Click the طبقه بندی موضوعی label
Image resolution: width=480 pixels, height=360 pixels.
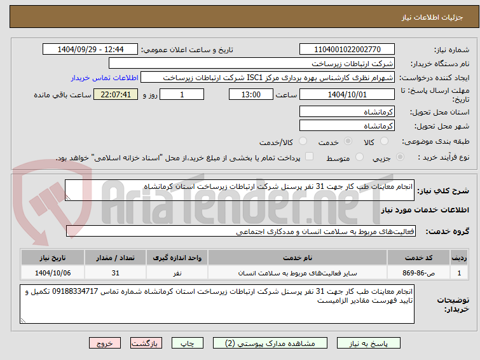pyautogui.click(x=435, y=141)
